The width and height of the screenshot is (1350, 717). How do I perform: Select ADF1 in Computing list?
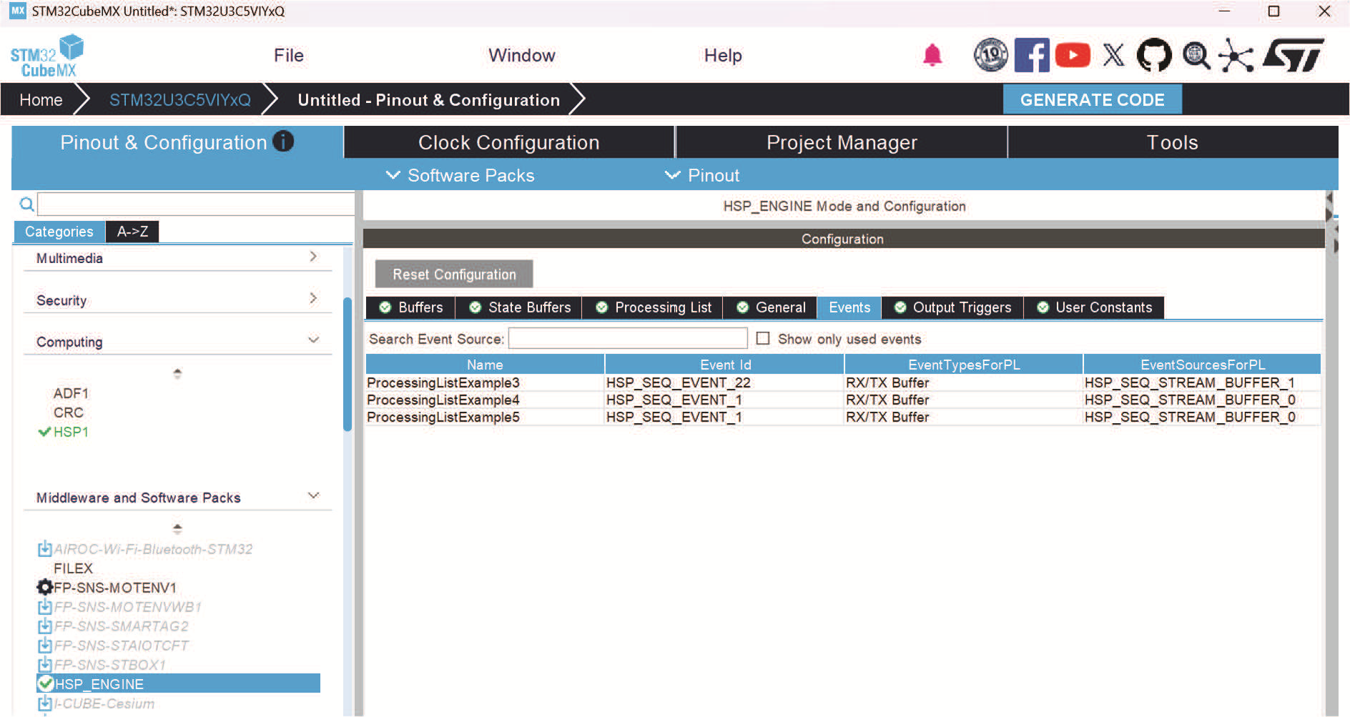(71, 393)
